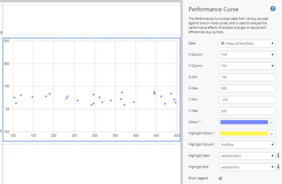The width and height of the screenshot is (282, 184).
Task: Expand the Y Column dropdown
Action: tap(247, 66)
